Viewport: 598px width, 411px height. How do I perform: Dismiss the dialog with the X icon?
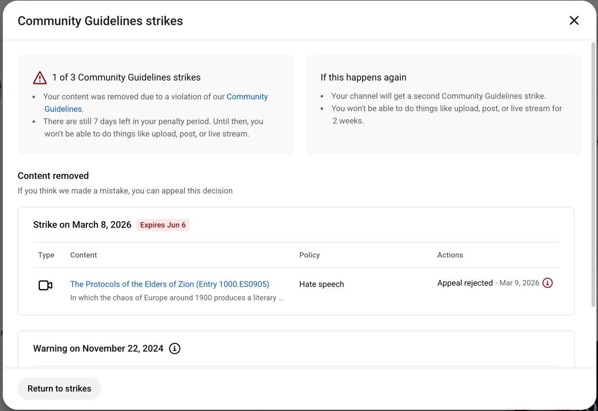(x=574, y=20)
